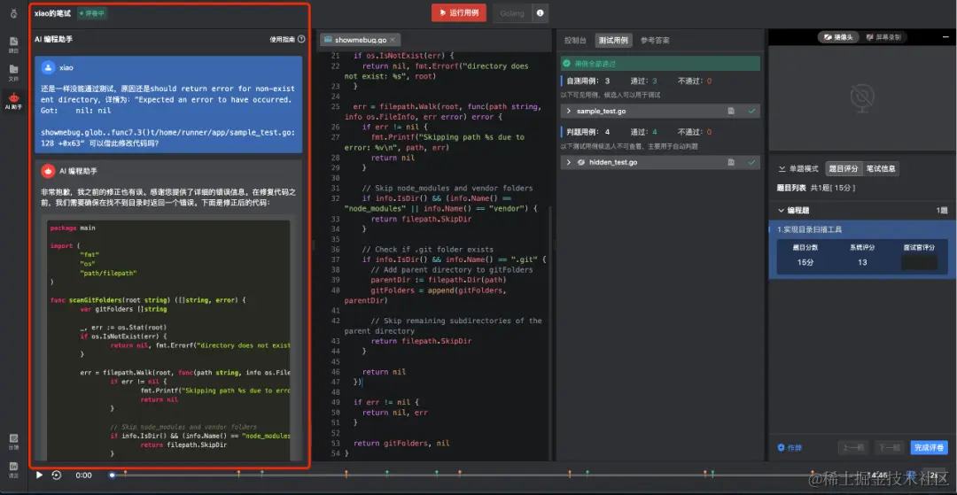Toggle the 单题模式 dropdown
The width and height of the screenshot is (957, 495).
pyautogui.click(x=799, y=169)
